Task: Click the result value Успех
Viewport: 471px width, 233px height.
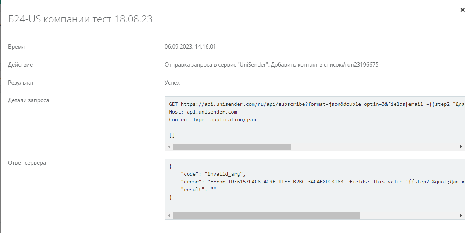Action: pos(172,83)
